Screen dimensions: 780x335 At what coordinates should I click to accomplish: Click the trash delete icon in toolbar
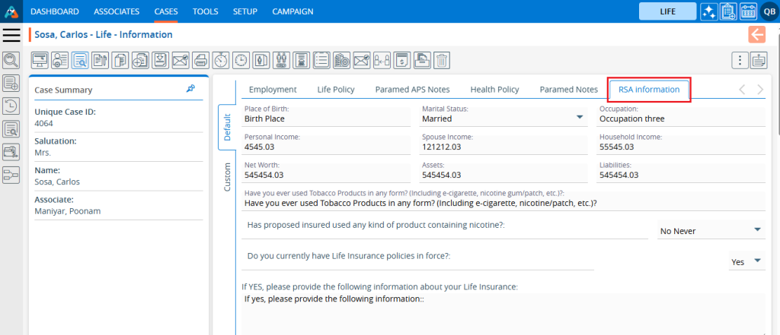coord(442,60)
